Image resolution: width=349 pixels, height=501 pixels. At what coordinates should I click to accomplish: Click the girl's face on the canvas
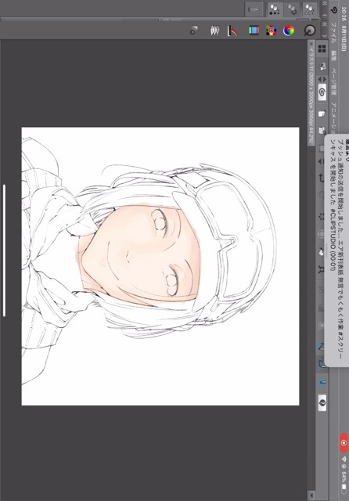[x=141, y=252]
